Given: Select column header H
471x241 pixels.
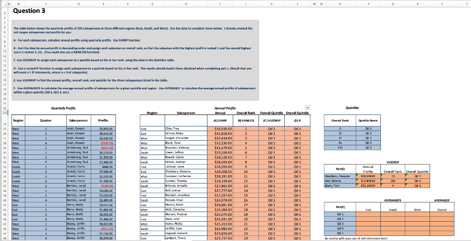Looking at the screenshot, I should pos(186,4).
